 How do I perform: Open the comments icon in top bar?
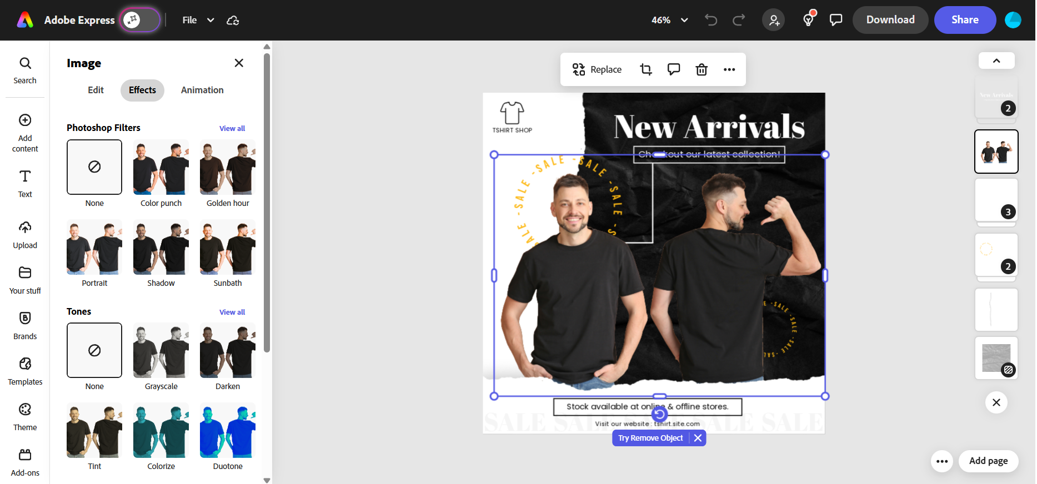click(835, 20)
